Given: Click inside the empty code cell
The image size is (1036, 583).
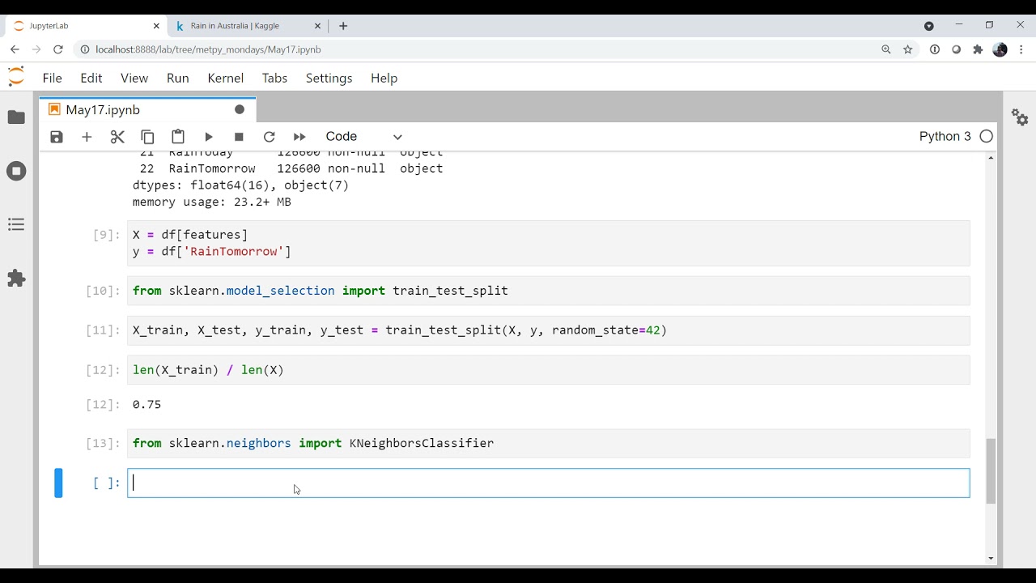Looking at the screenshot, I should [x=548, y=483].
